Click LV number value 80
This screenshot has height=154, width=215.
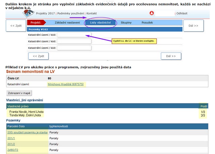(x=49, y=78)
